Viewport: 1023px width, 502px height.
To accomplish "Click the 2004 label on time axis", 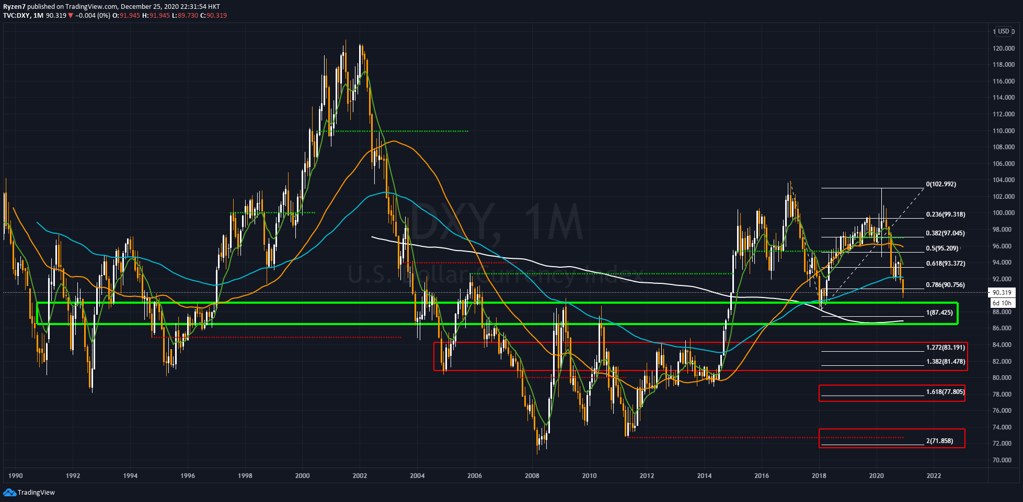I will tap(417, 476).
